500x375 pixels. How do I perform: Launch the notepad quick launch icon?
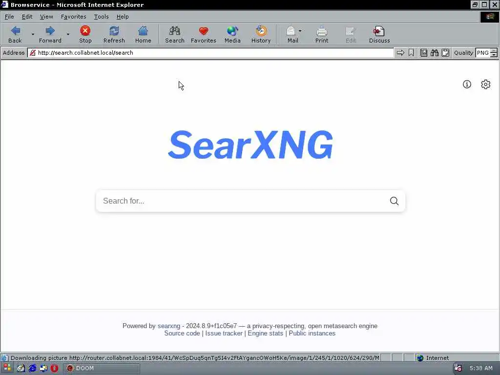coord(21,368)
